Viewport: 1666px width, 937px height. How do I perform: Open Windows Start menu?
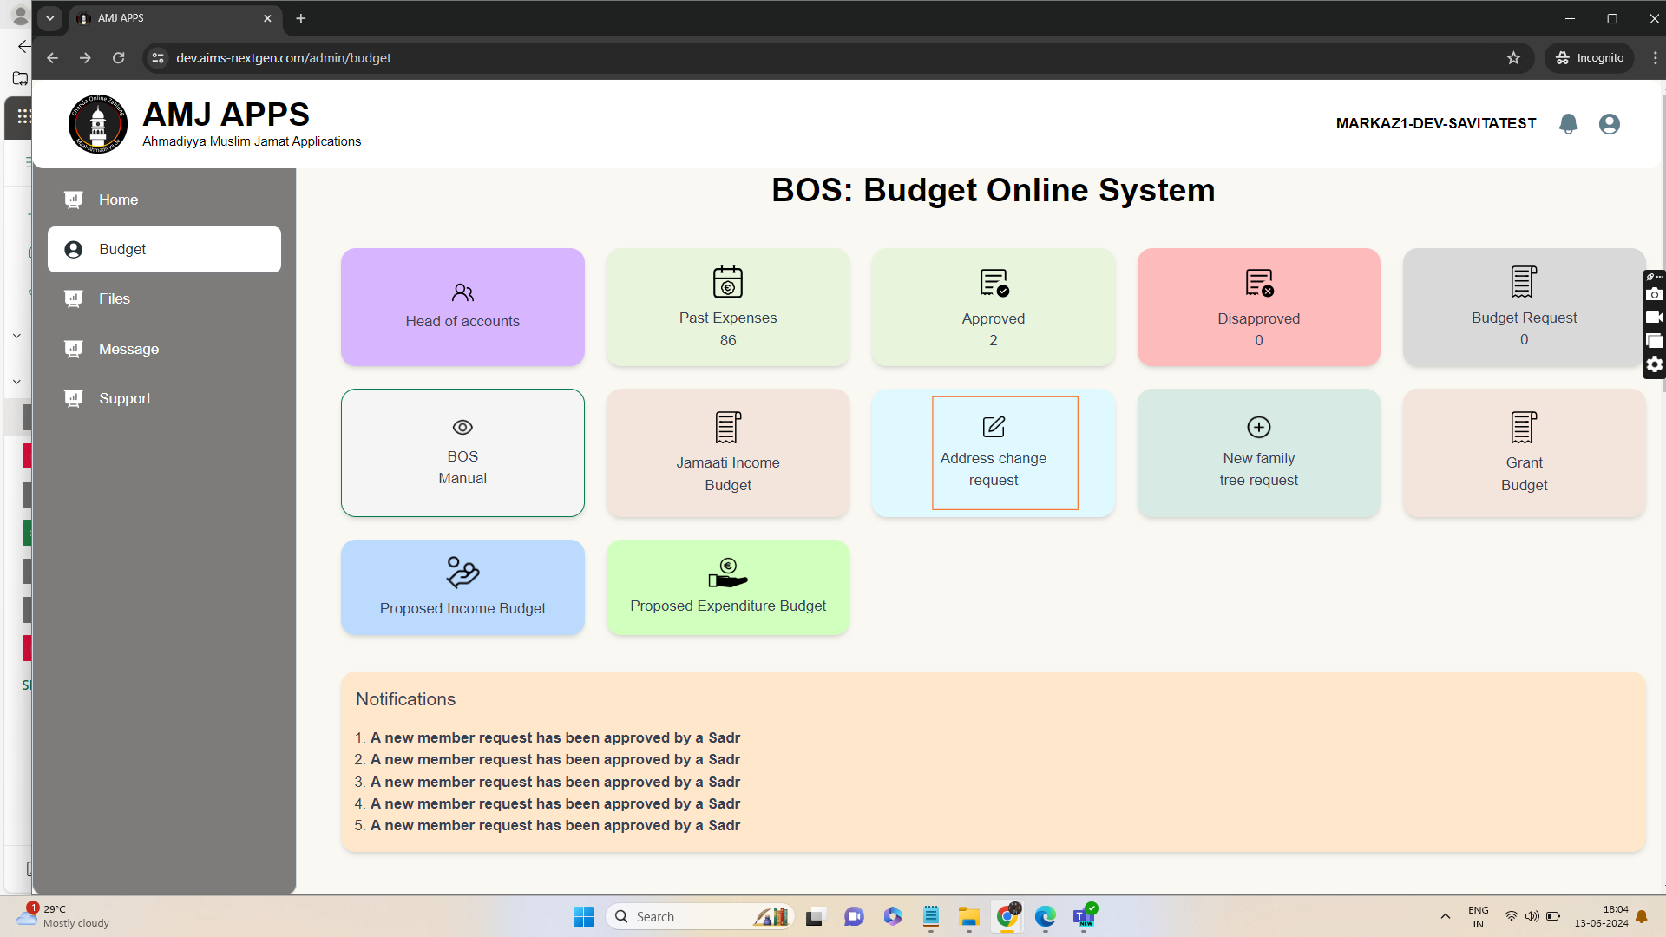click(584, 917)
